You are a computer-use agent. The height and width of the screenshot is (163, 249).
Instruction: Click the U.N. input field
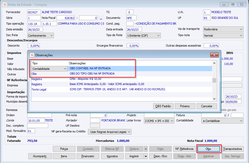207,12
